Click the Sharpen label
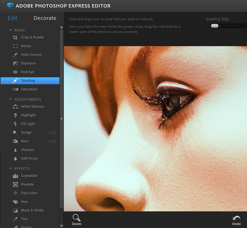 tap(27, 150)
